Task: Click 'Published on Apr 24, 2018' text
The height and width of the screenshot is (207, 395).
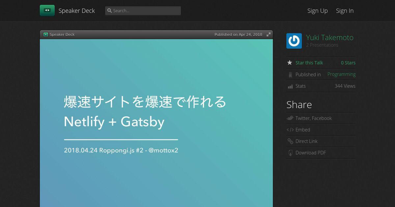Action: tap(238, 34)
